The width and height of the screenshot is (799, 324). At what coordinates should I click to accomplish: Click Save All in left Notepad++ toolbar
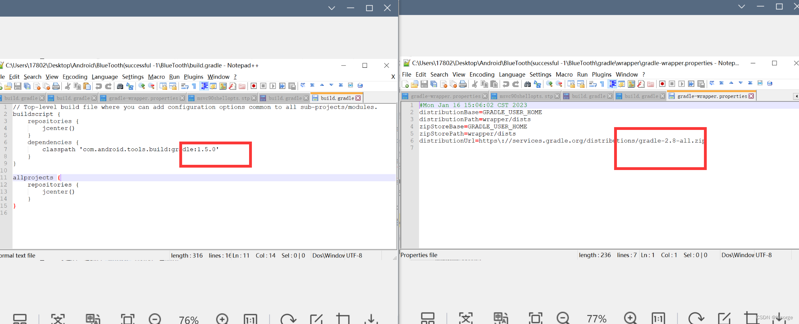click(27, 86)
